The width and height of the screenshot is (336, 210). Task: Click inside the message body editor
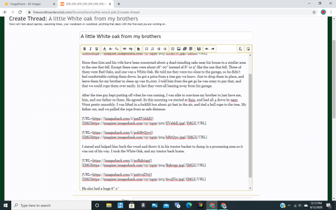(x=164, y=122)
